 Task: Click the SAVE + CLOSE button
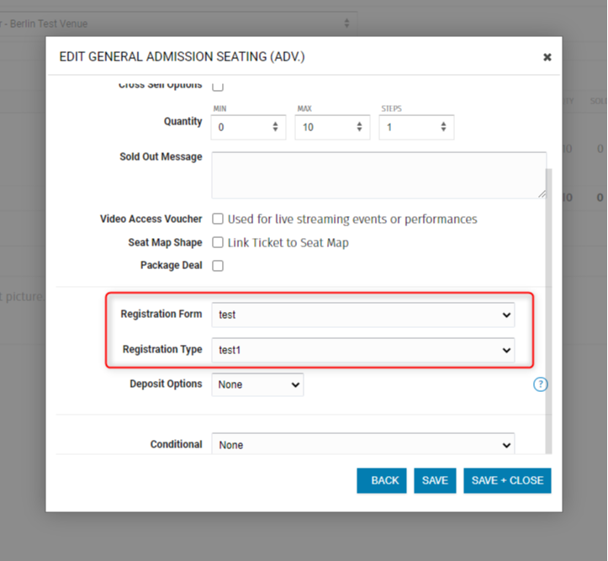tap(507, 480)
